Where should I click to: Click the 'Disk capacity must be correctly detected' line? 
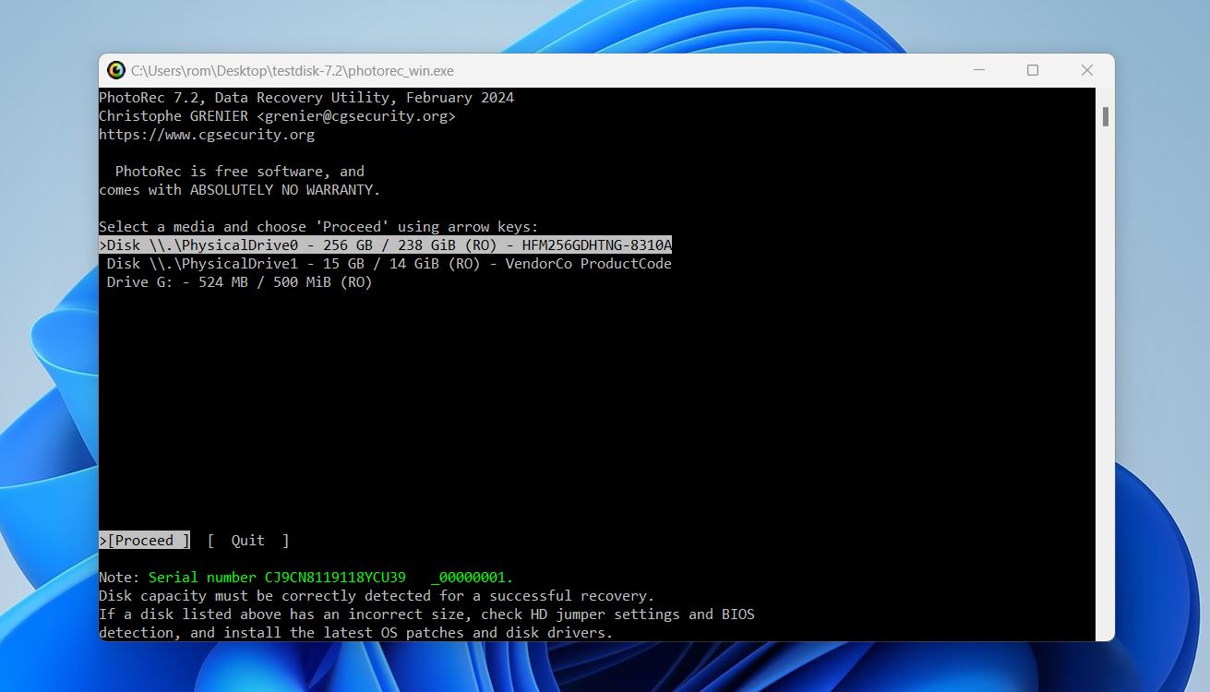click(x=377, y=596)
